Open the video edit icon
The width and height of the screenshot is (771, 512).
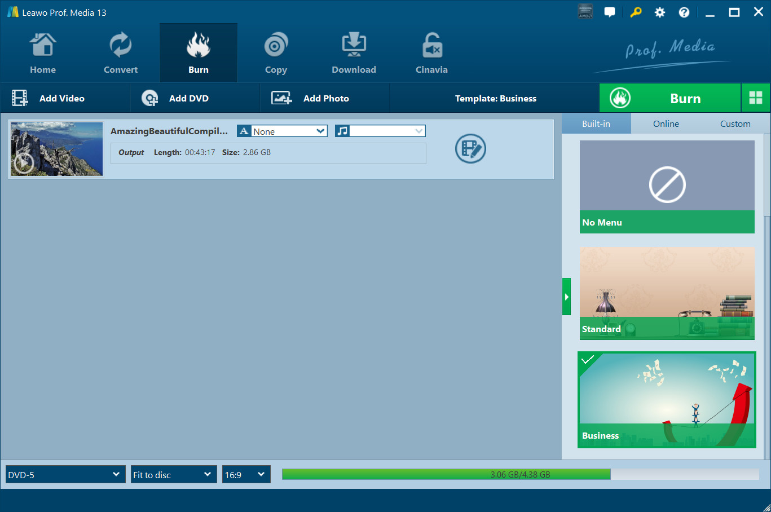point(470,149)
